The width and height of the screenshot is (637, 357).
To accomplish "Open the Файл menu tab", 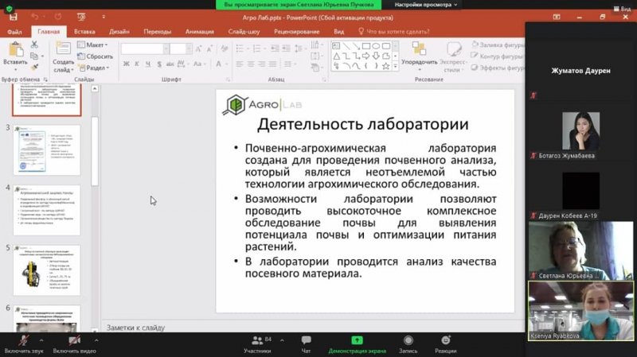I will (14, 32).
